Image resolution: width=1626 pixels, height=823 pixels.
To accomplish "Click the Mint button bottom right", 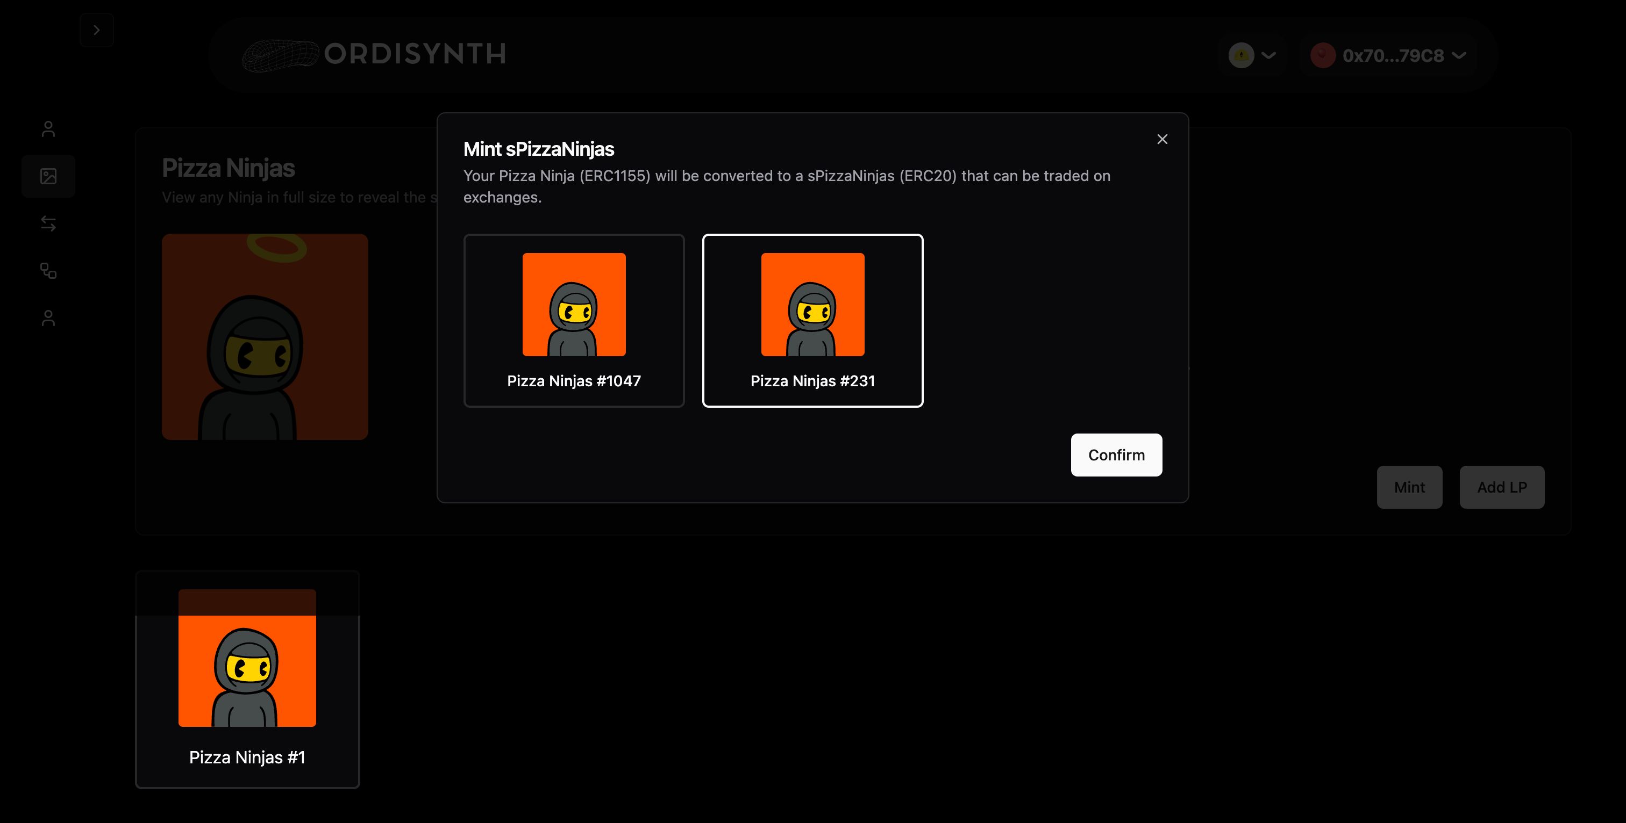I will coord(1410,486).
